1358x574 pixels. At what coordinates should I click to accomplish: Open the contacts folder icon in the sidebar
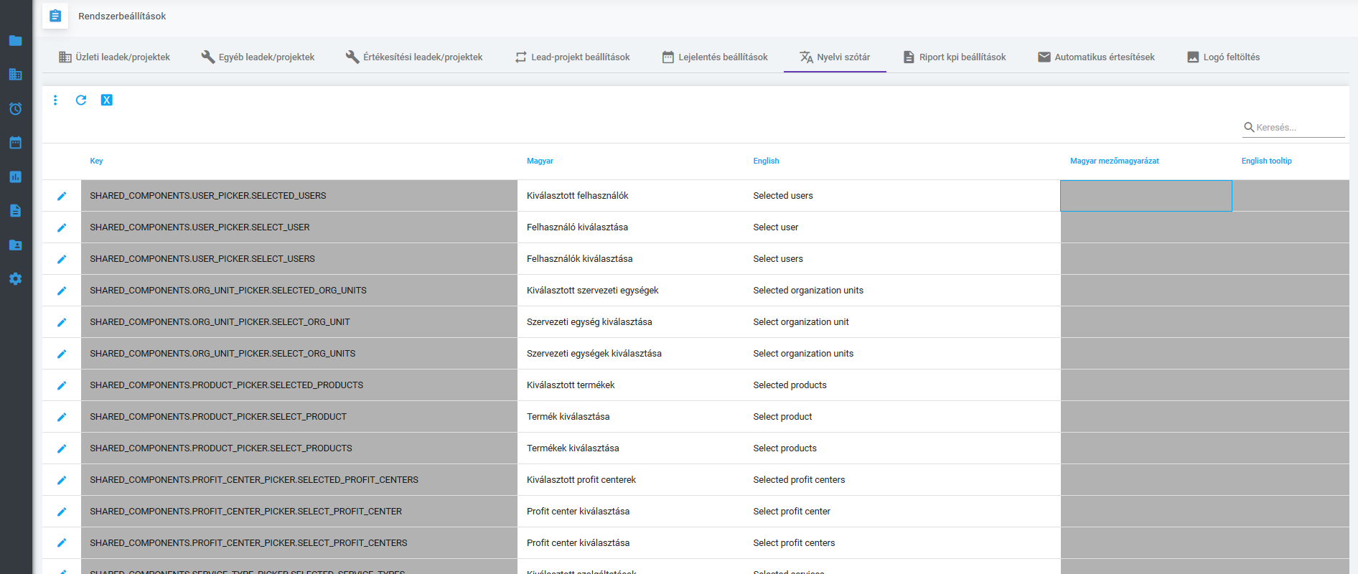(15, 245)
